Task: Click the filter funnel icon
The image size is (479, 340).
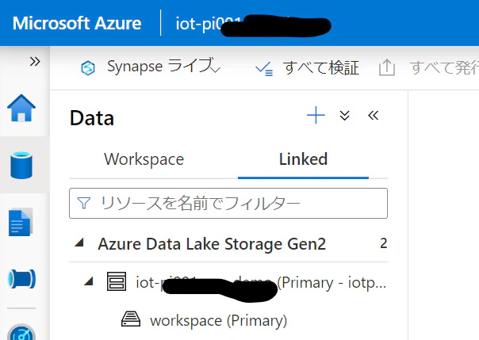Action: click(84, 203)
